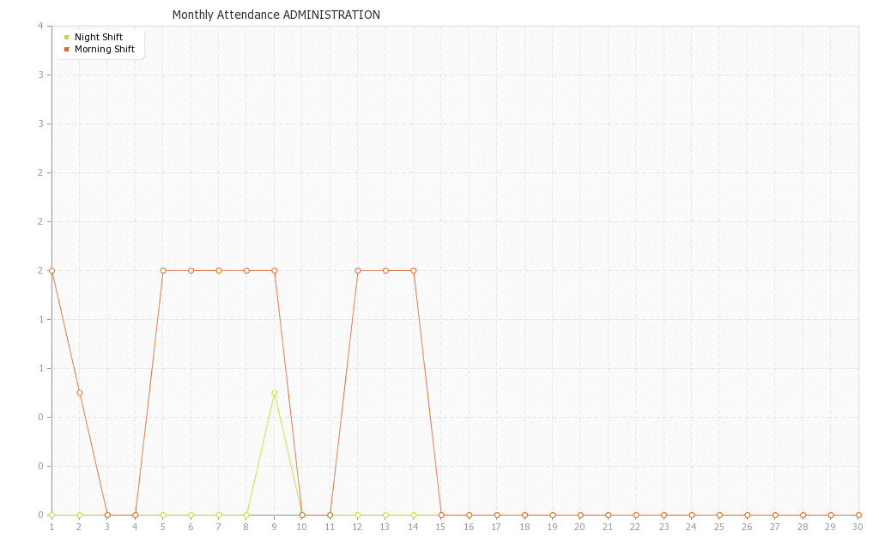Viewport: 879px width, 549px height.
Task: Click the Monthly Attendance ADMINISTRATION chart title
Action: (276, 15)
